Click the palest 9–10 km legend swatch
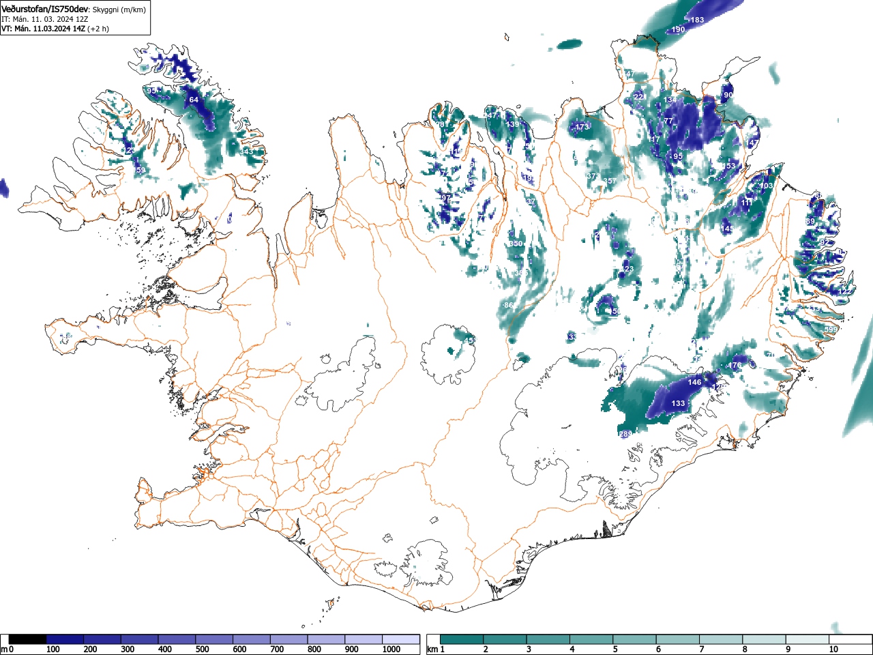Viewport: 873px width, 655px height. point(809,639)
